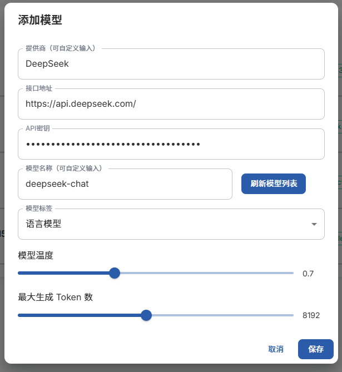The image size is (342, 372).
Task: Click the provider field containing DeepSeek
Action: 171,64
